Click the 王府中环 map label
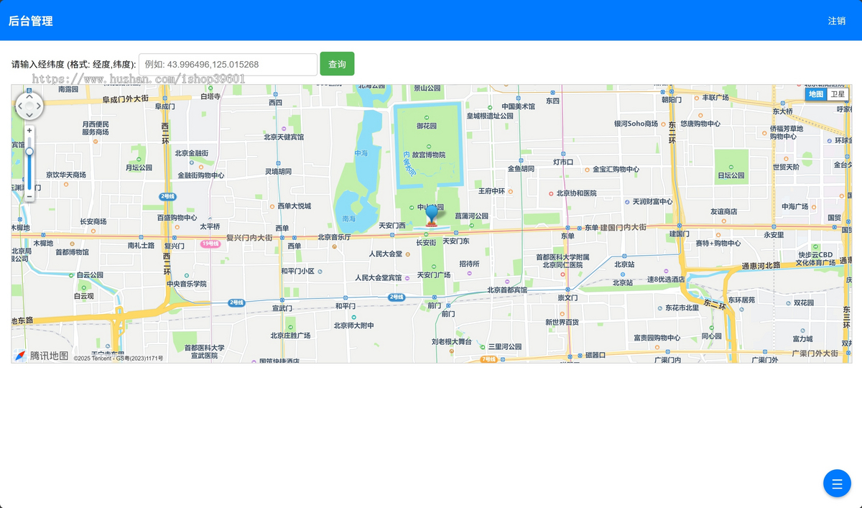This screenshot has height=508, width=862. tap(492, 191)
